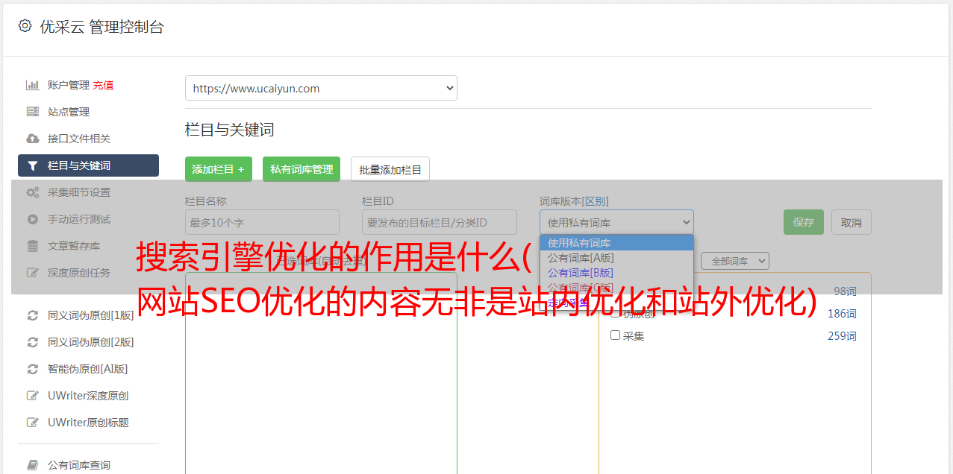Click the edit icon for 深度原创任务
Image resolution: width=953 pixels, height=474 pixels.
coord(33,273)
